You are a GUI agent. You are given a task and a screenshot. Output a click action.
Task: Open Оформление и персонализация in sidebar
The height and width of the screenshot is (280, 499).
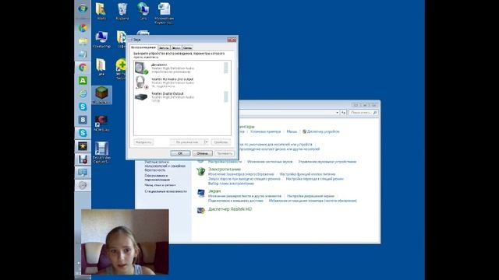pyautogui.click(x=157, y=178)
